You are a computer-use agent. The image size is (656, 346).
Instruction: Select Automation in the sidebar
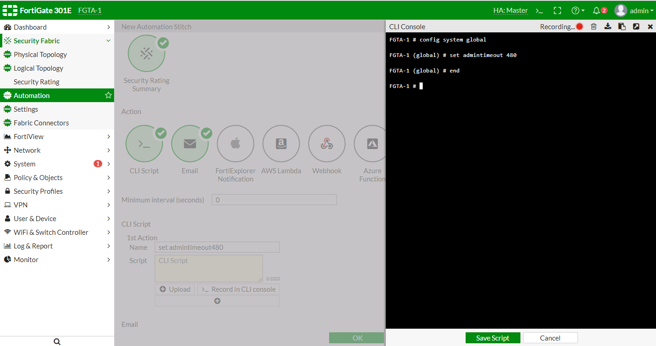57,95
